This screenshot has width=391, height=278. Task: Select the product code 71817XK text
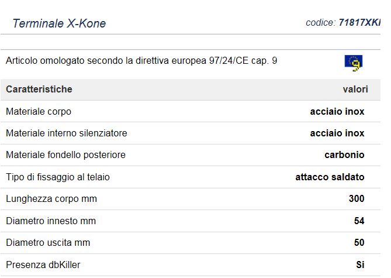click(359, 23)
